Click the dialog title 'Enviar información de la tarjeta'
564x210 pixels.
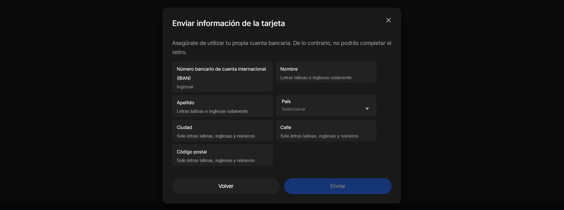point(228,24)
